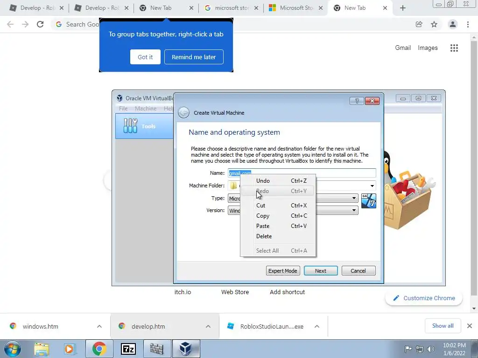Click Show all downloads

click(443, 326)
